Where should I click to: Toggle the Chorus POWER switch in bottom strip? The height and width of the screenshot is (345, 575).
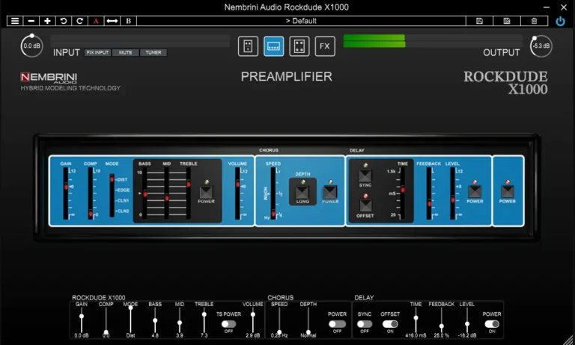pos(337,324)
